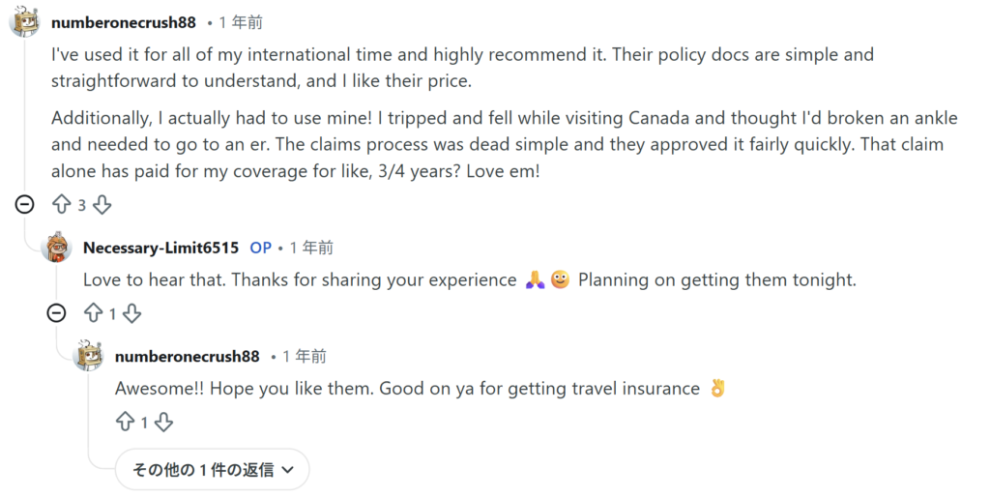The image size is (990, 498).
Task: Upvote the top comment by numberonecrush88
Action: point(62,205)
